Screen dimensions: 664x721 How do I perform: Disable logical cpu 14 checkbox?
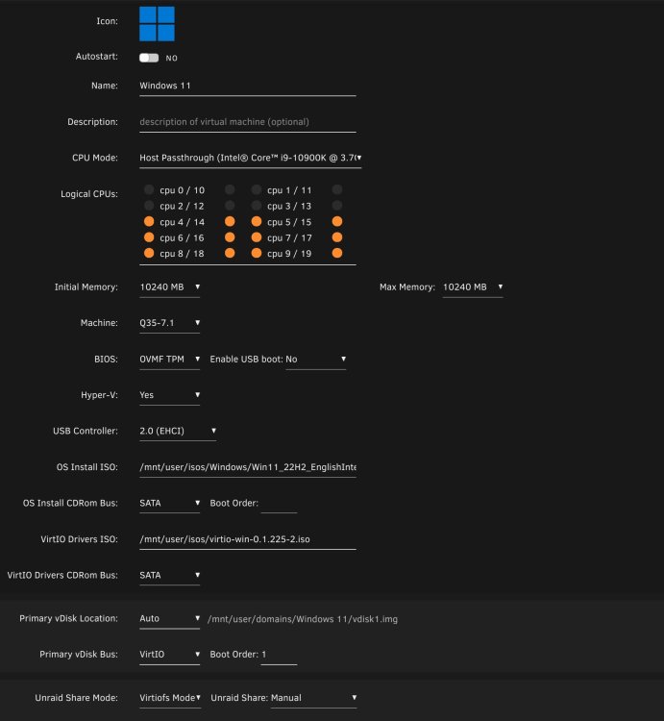230,222
